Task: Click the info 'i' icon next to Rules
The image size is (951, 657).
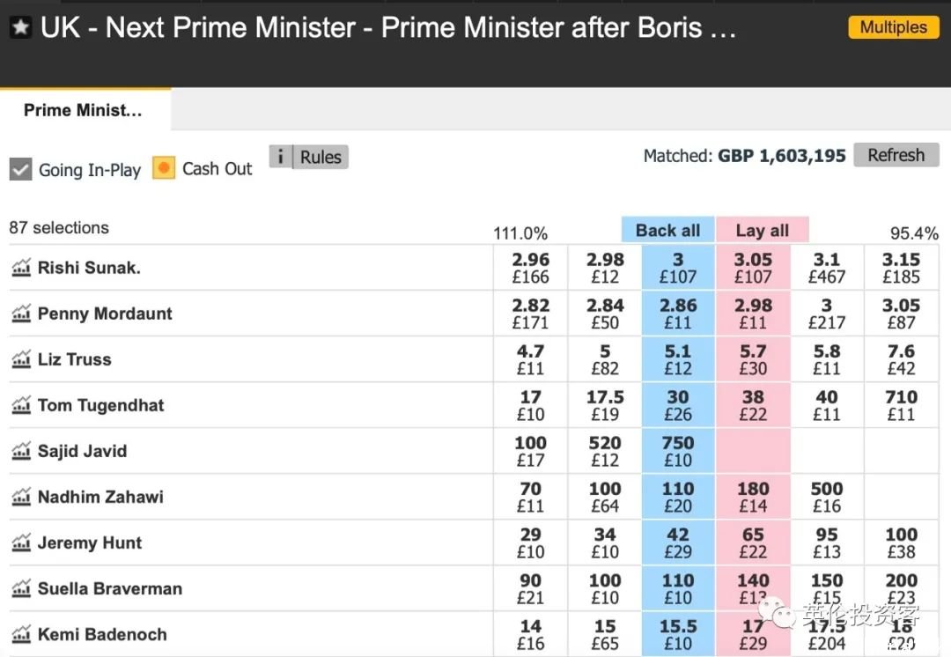Action: [280, 157]
